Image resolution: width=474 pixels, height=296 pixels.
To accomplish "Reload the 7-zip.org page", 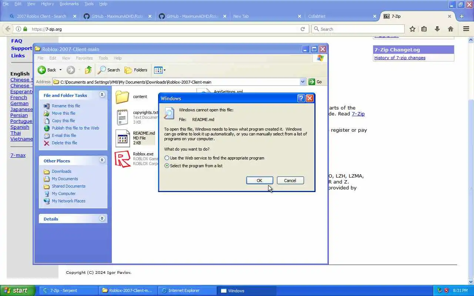I will (303, 29).
